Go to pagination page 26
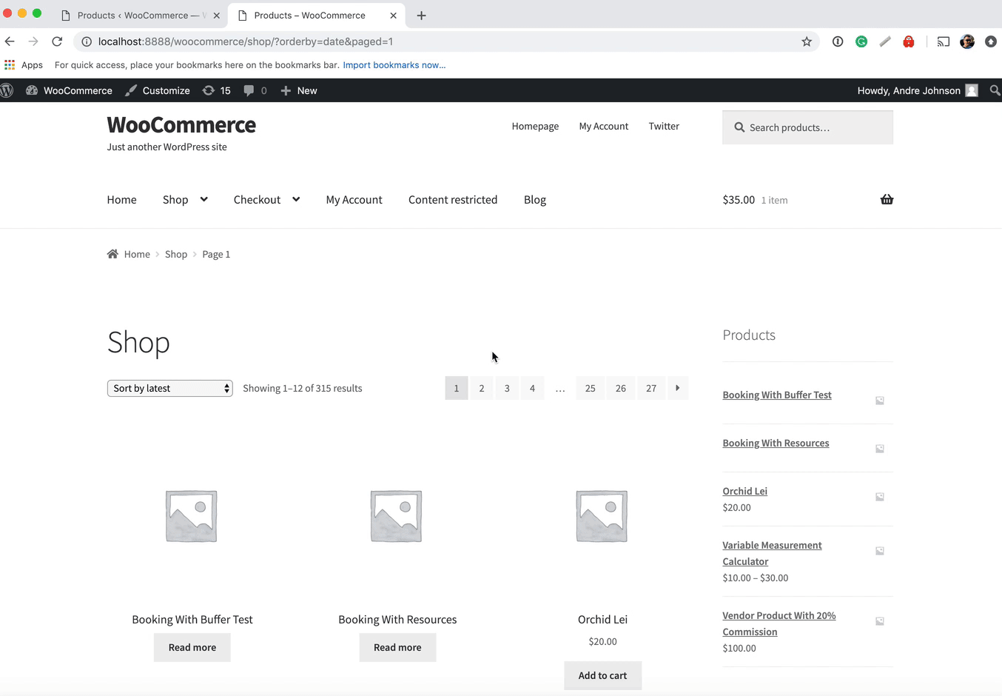 [620, 388]
